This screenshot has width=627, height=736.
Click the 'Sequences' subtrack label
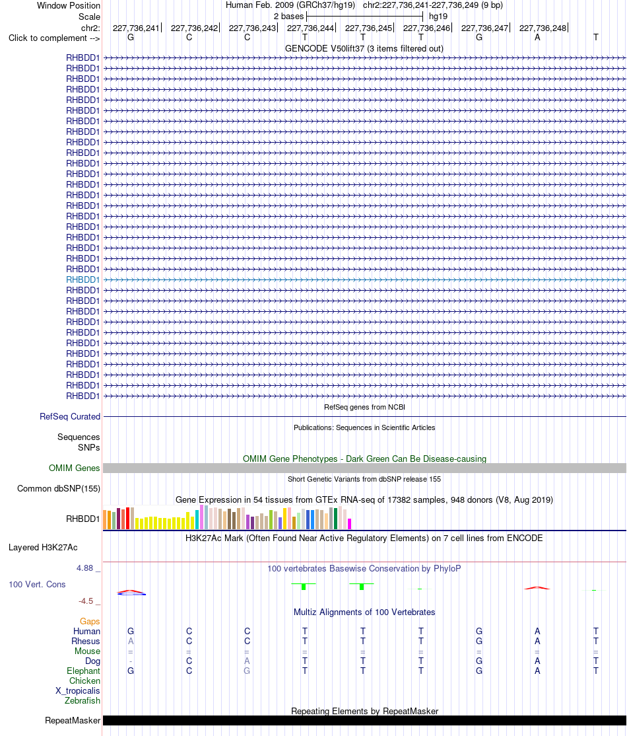click(79, 437)
